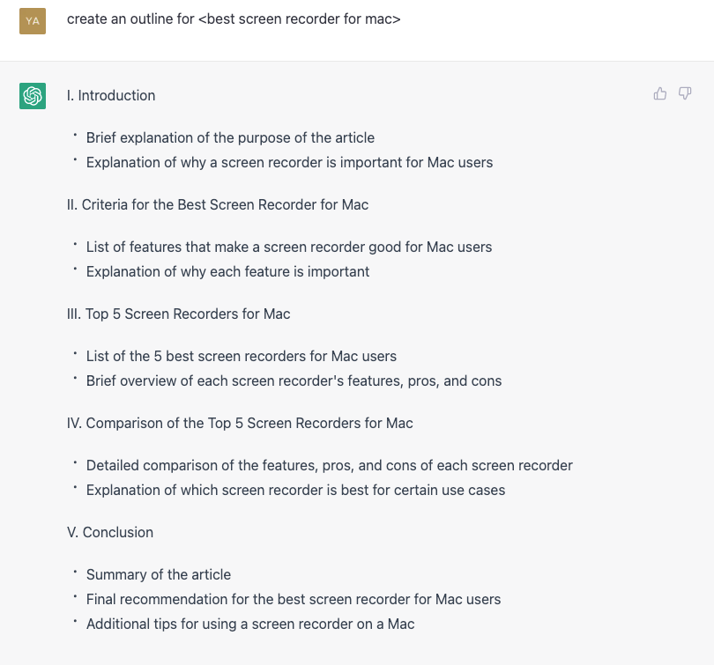
Task: Click the thumbs up icon
Action: [x=660, y=93]
